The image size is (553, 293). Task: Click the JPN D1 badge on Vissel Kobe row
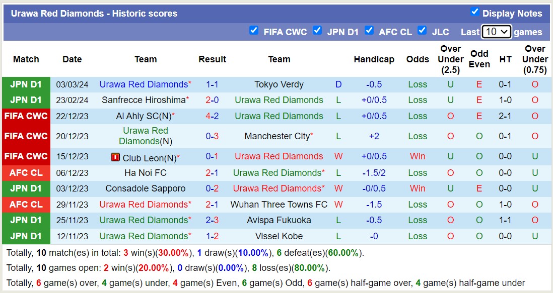click(26, 236)
